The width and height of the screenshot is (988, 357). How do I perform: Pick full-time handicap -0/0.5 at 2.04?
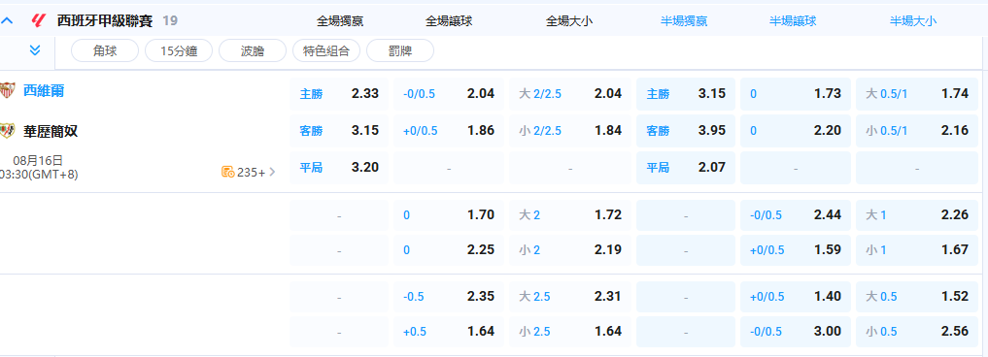click(449, 94)
